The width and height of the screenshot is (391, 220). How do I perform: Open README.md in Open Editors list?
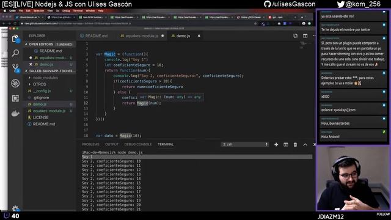point(49,51)
